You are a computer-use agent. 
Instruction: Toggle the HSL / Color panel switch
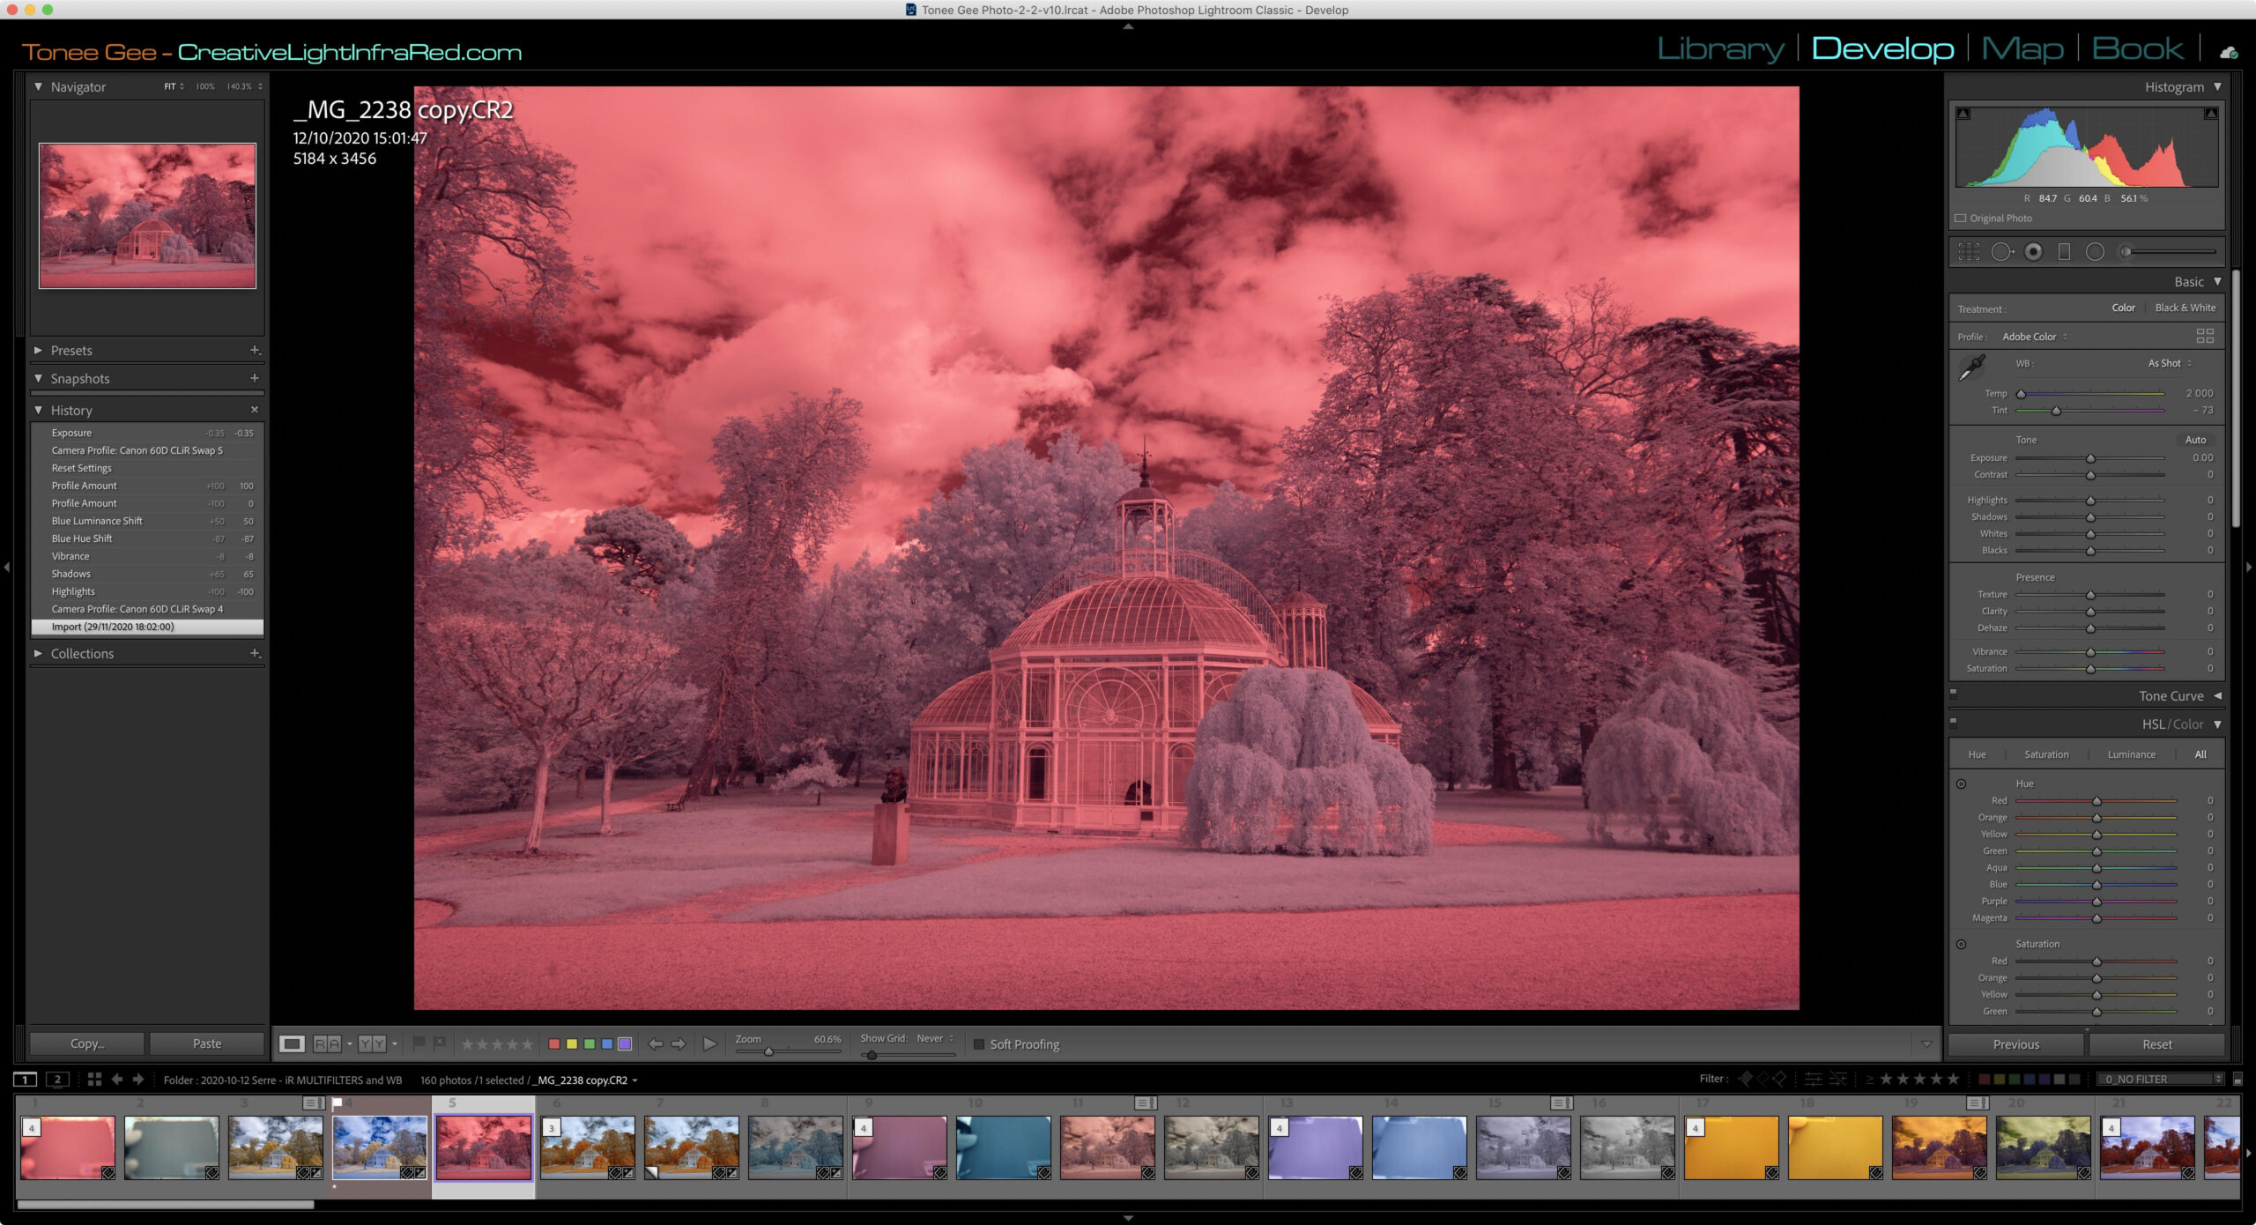(1953, 722)
